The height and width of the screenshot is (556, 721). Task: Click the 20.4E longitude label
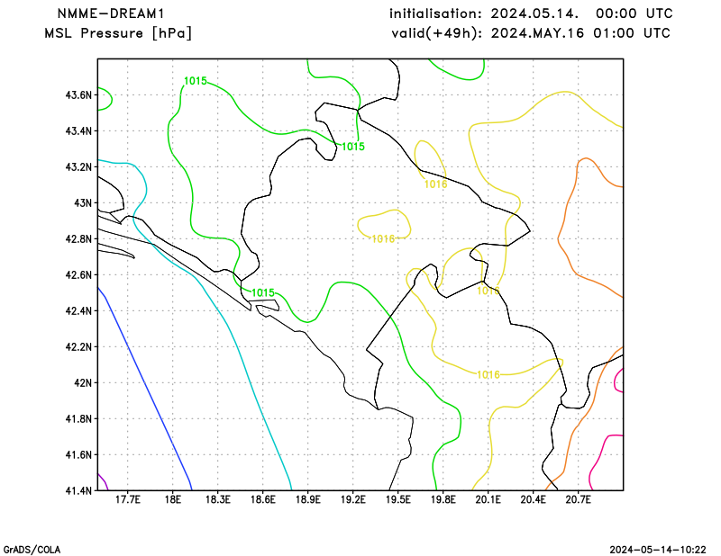[533, 499]
